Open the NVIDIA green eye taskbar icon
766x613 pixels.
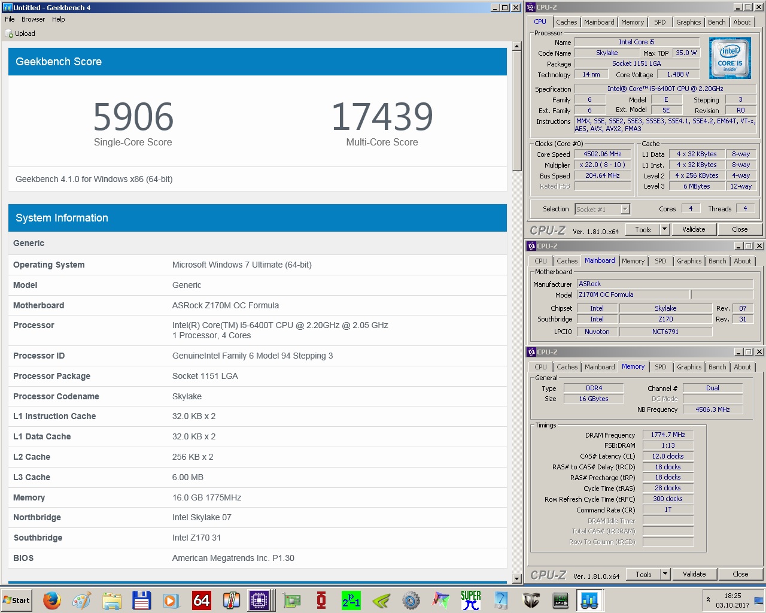pyautogui.click(x=381, y=600)
